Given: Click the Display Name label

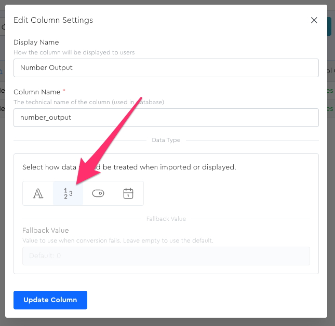Looking at the screenshot, I should pos(36,42).
